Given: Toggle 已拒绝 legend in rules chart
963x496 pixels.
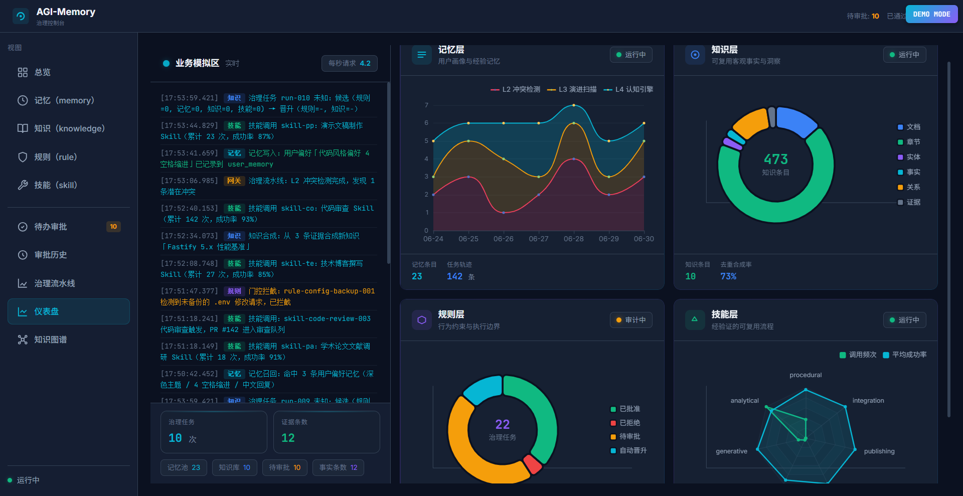Looking at the screenshot, I should click(x=625, y=423).
